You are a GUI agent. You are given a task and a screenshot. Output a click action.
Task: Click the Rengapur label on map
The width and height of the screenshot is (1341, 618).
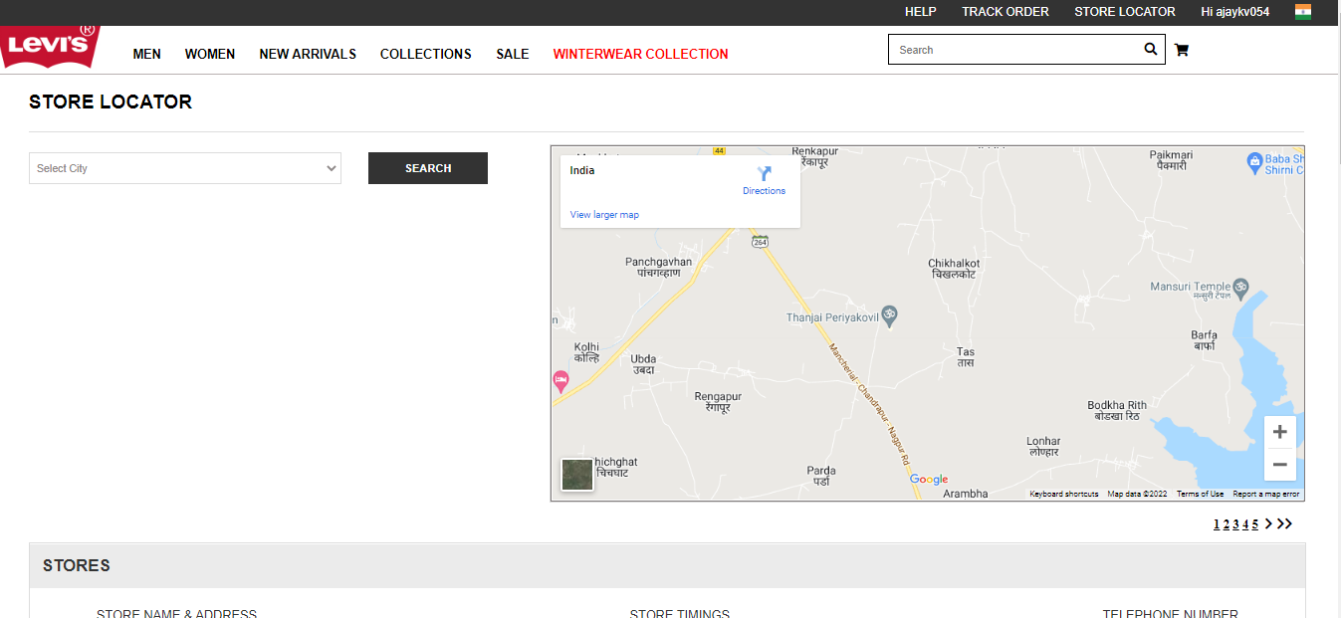click(718, 402)
